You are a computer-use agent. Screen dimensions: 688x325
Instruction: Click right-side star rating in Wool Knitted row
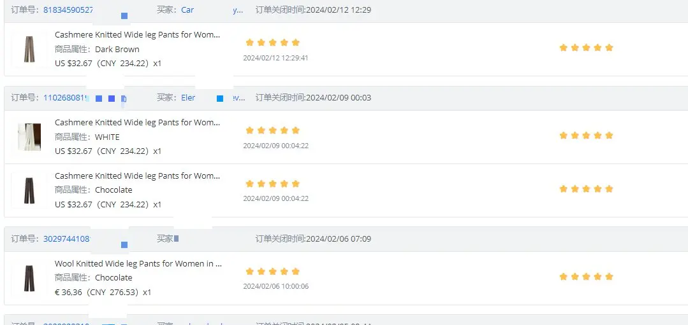[x=586, y=277]
